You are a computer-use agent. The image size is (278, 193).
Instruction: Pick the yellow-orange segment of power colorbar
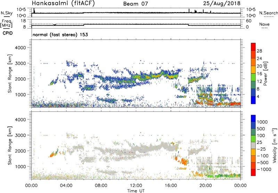coord(253,70)
